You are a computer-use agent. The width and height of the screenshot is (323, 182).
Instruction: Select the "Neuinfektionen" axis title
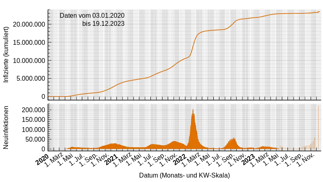point(6,128)
